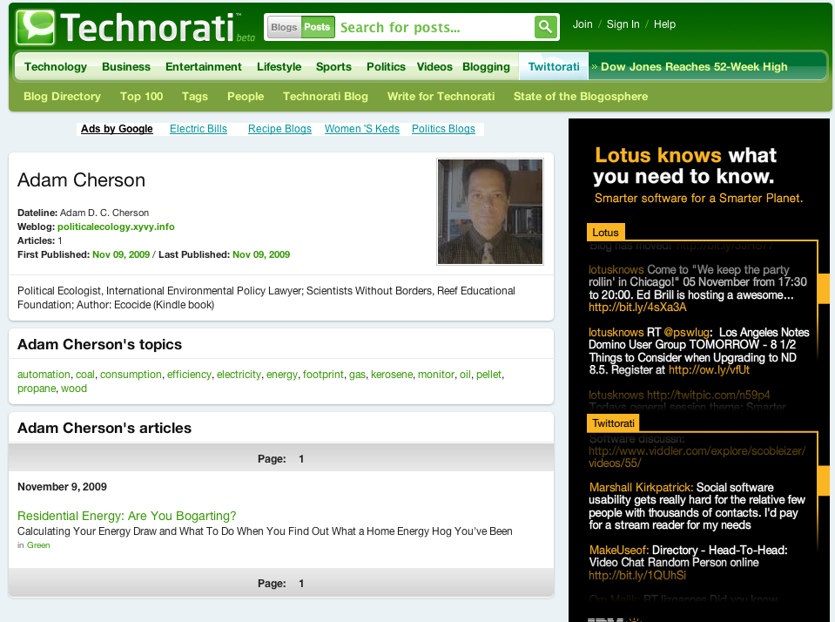Viewport: 835px width, 622px height.
Task: Open the 'gas' topic tag
Action: (x=357, y=375)
